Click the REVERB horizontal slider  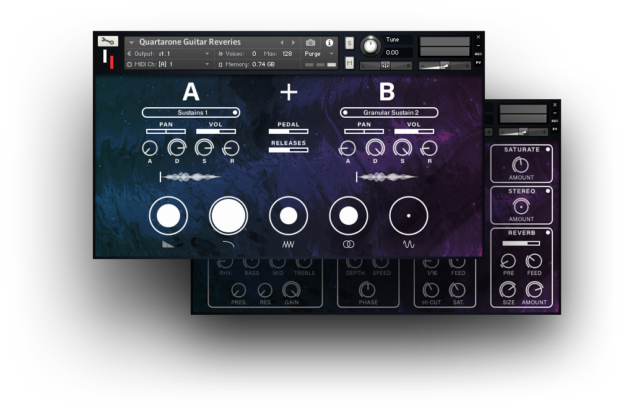[521, 244]
